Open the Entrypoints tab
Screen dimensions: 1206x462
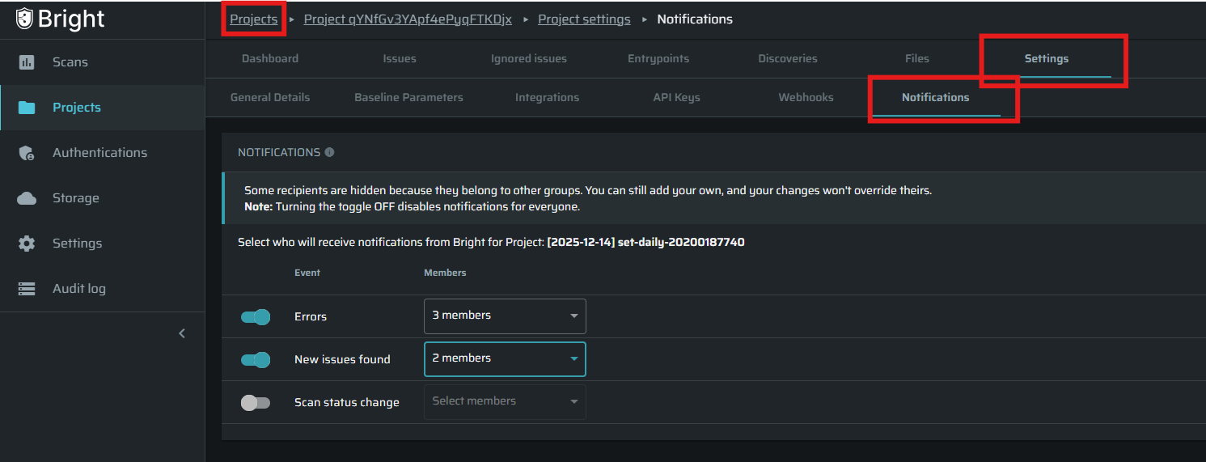coord(658,58)
